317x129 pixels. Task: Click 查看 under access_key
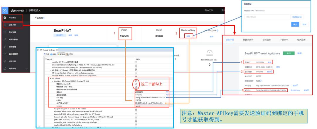(x=211, y=37)
